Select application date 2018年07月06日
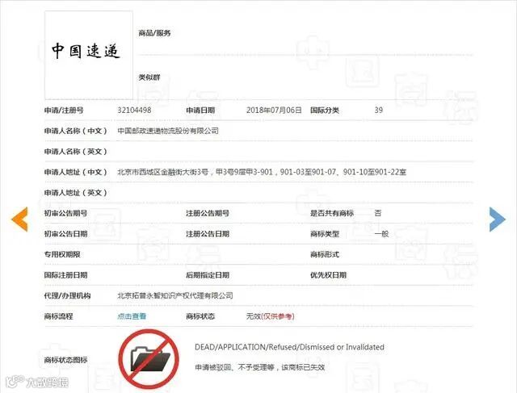 click(x=274, y=110)
